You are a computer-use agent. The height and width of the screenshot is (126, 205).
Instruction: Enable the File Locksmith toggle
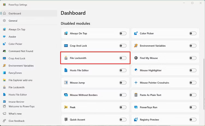[123, 58]
